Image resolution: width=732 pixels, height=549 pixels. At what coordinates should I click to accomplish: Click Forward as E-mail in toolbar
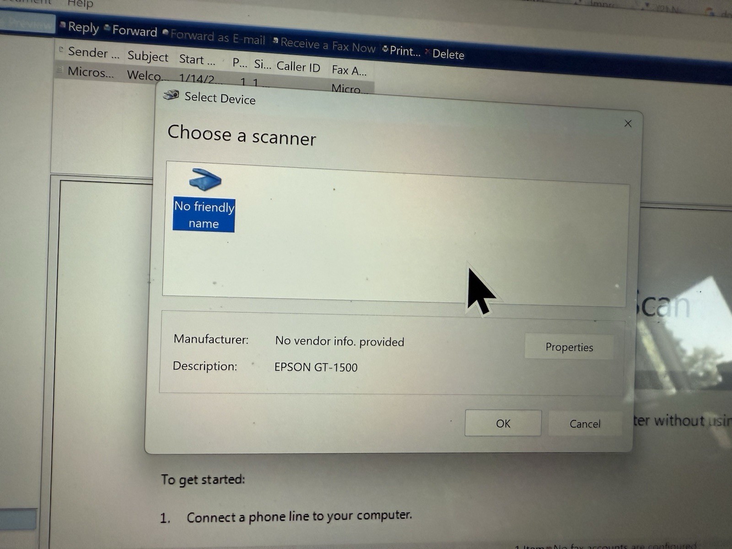[214, 37]
